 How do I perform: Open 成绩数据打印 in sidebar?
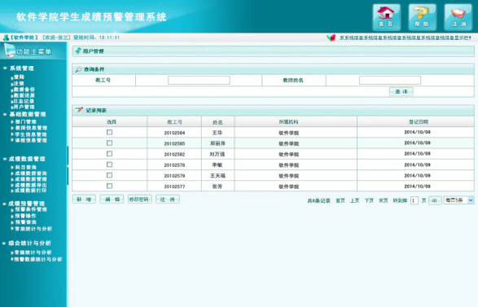pos(31,191)
